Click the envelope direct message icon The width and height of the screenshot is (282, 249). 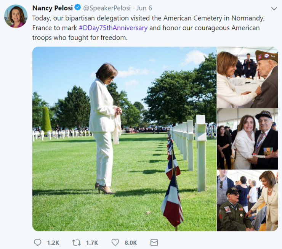154,243
